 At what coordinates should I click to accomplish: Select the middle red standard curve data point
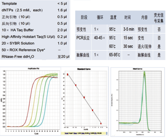tap(84, 97)
